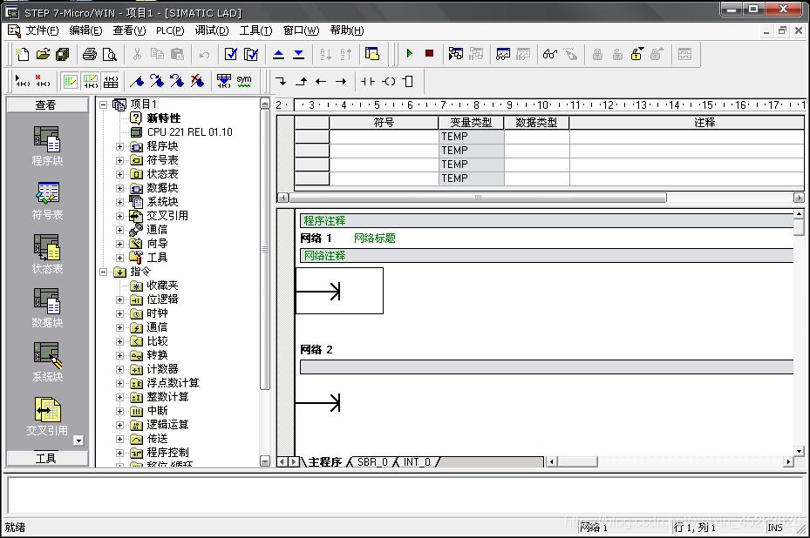The image size is (810, 538).
Task: Collapse the 指令 instruction tree
Action: (103, 272)
